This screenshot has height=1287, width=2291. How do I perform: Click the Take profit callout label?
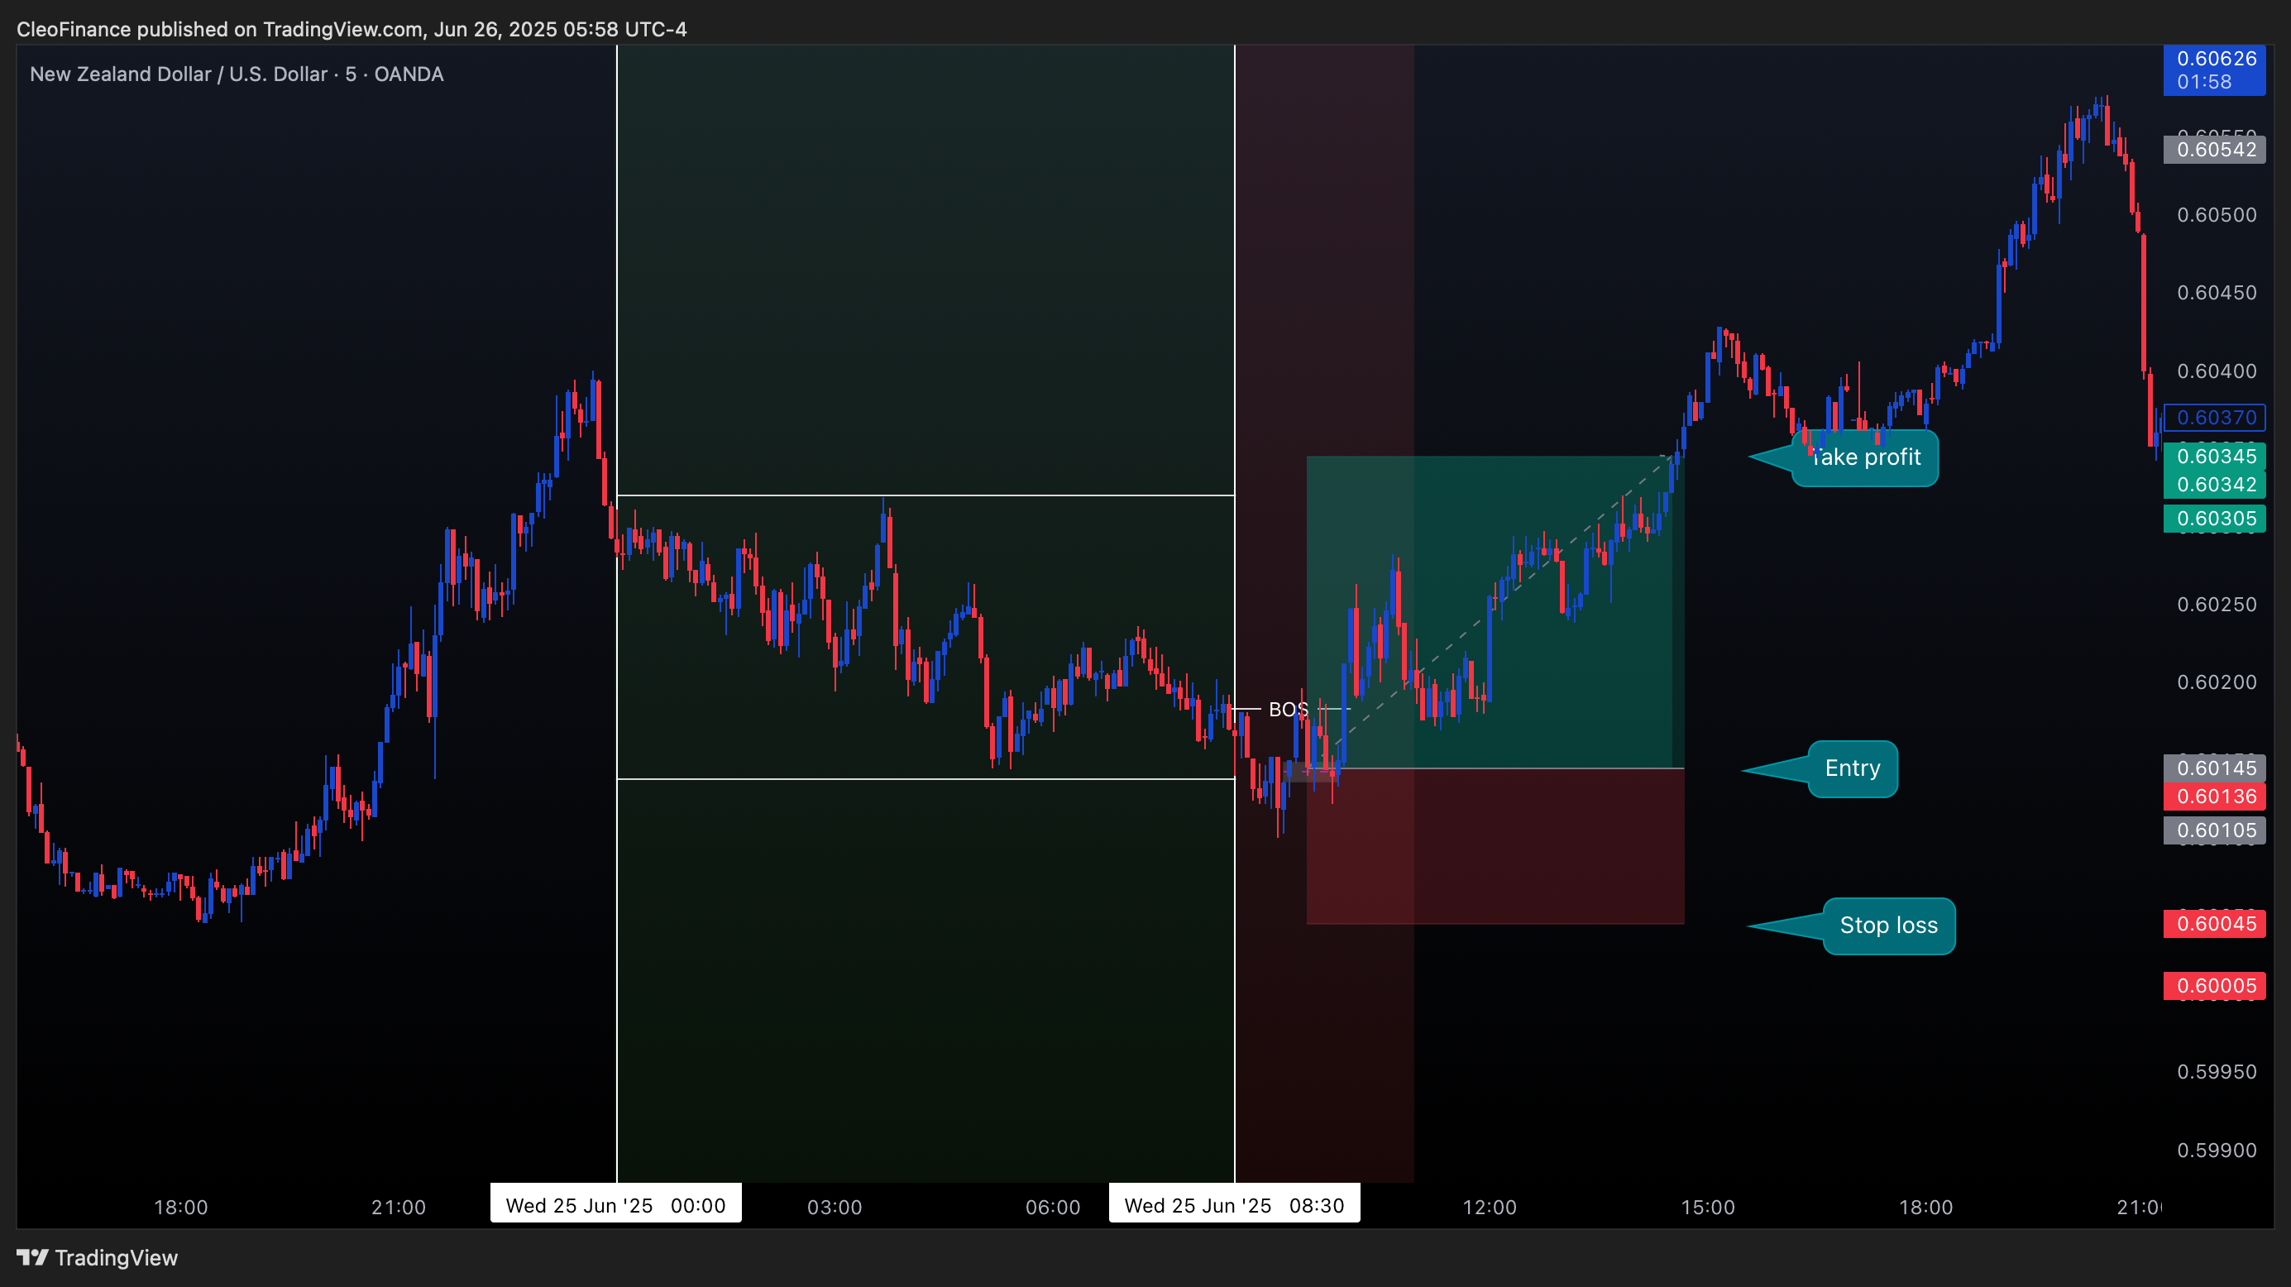pos(1865,457)
